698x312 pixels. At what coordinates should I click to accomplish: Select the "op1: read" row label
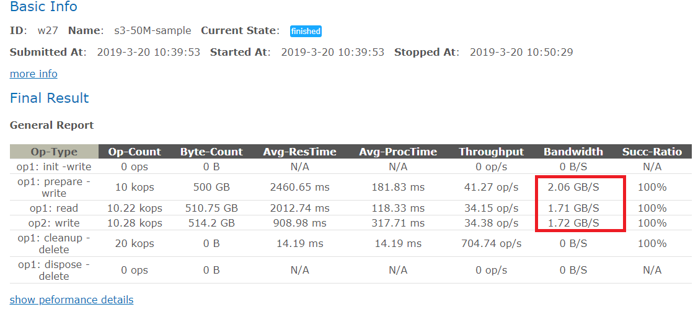pos(54,208)
